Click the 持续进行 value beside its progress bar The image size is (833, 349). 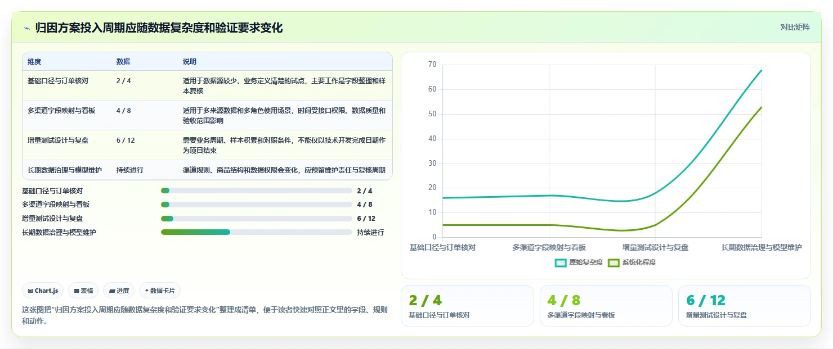click(x=370, y=232)
